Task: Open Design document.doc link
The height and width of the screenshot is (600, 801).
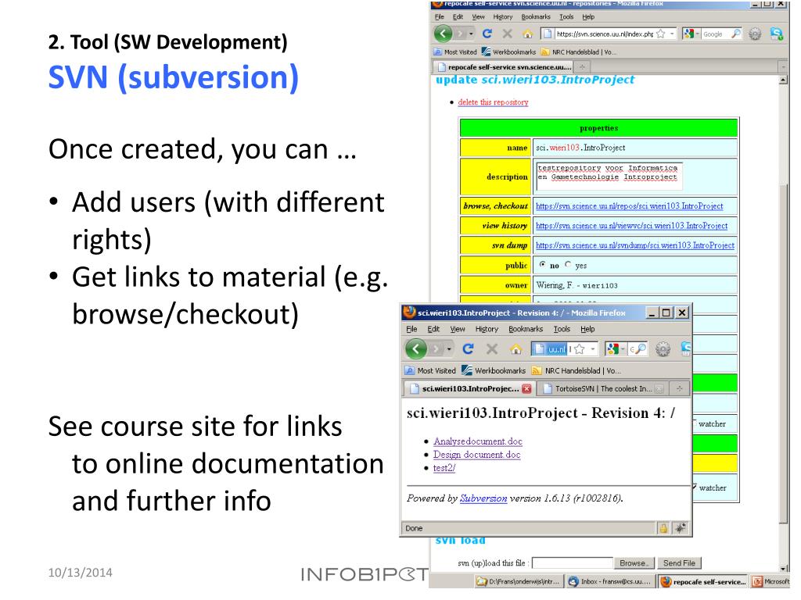Action: [476, 455]
